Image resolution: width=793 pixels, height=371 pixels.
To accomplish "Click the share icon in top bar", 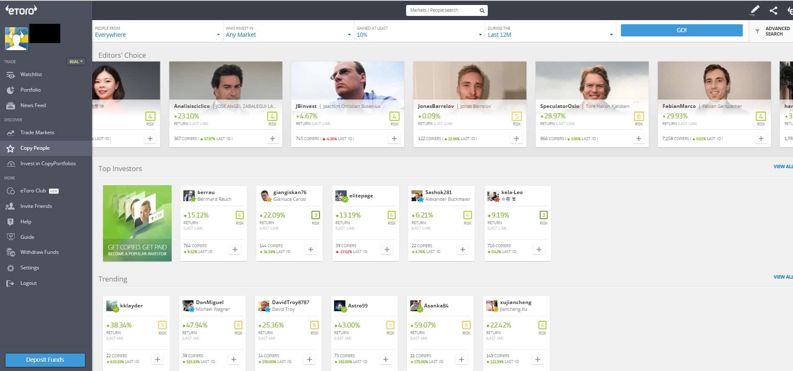I will (773, 10).
